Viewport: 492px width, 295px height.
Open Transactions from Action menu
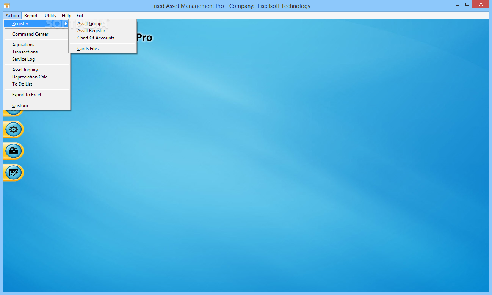point(37,52)
